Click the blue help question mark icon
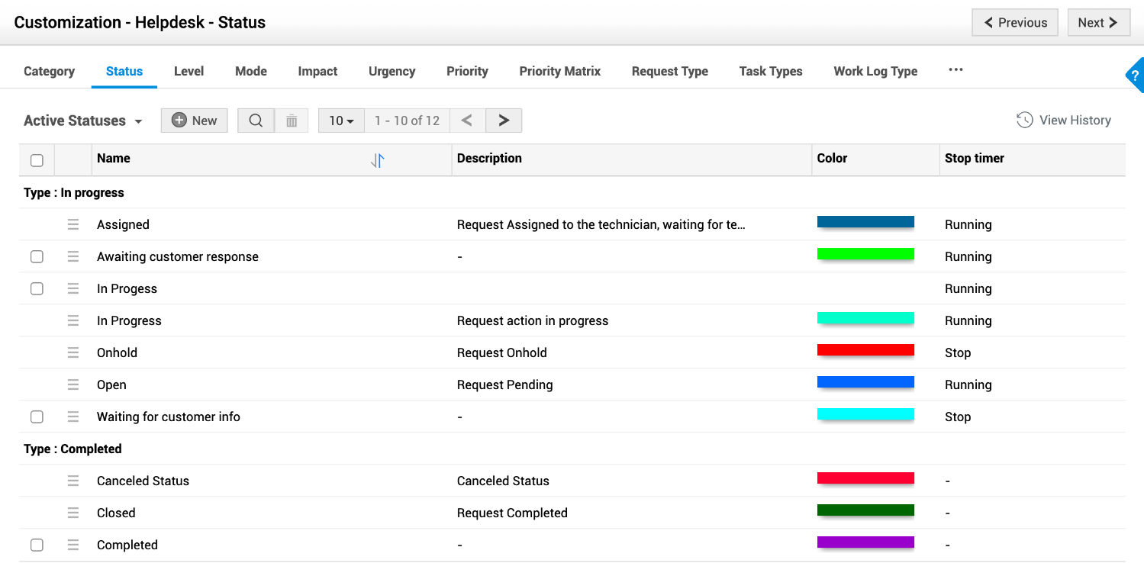Viewport: 1144px width, 563px height. (x=1135, y=76)
